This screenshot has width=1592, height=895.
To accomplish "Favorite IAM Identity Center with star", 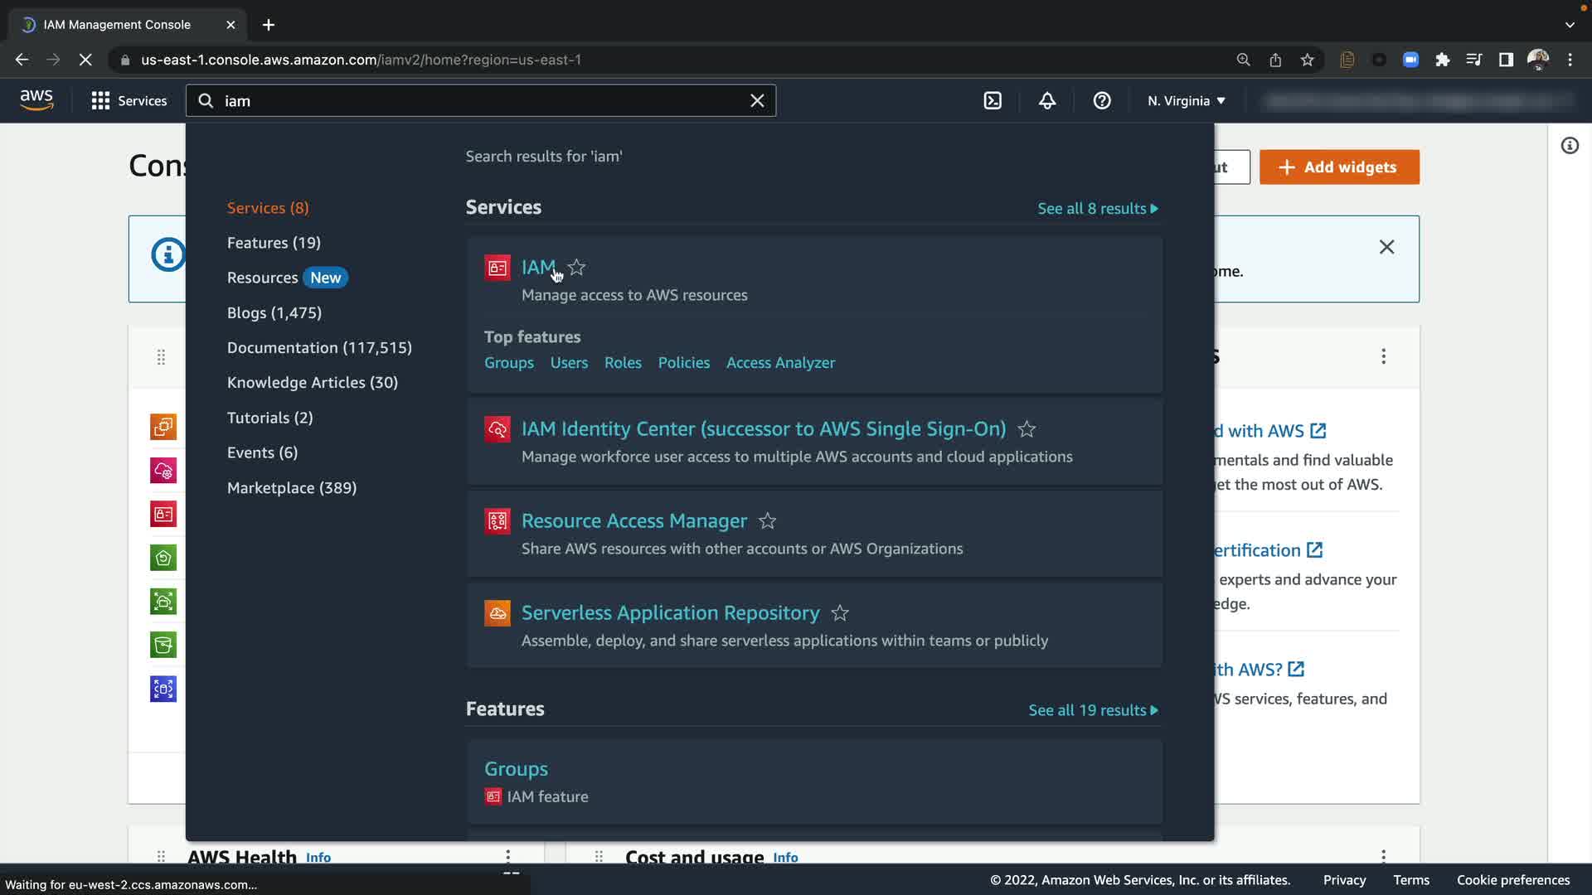I will tap(1027, 429).
